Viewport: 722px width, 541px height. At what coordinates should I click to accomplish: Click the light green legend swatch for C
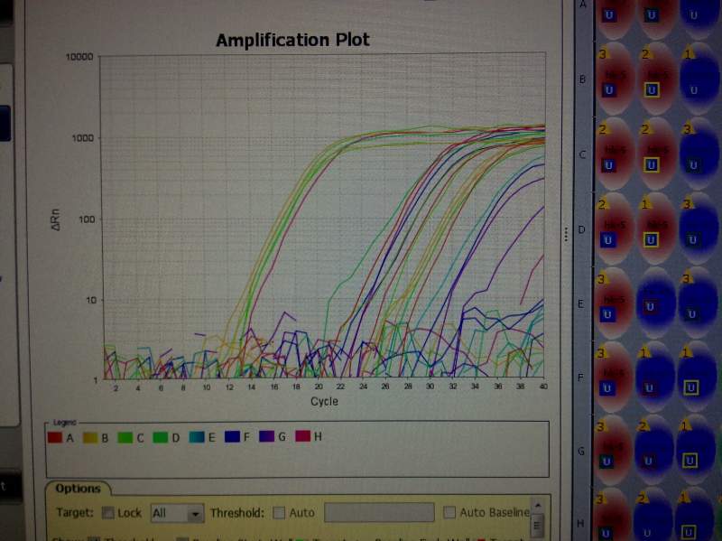[x=125, y=437]
